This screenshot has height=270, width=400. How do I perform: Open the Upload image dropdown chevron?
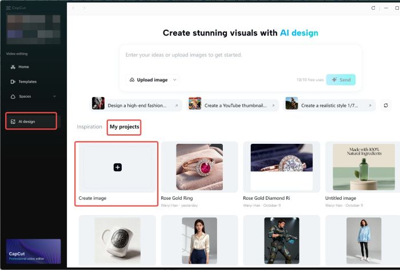pyautogui.click(x=174, y=80)
